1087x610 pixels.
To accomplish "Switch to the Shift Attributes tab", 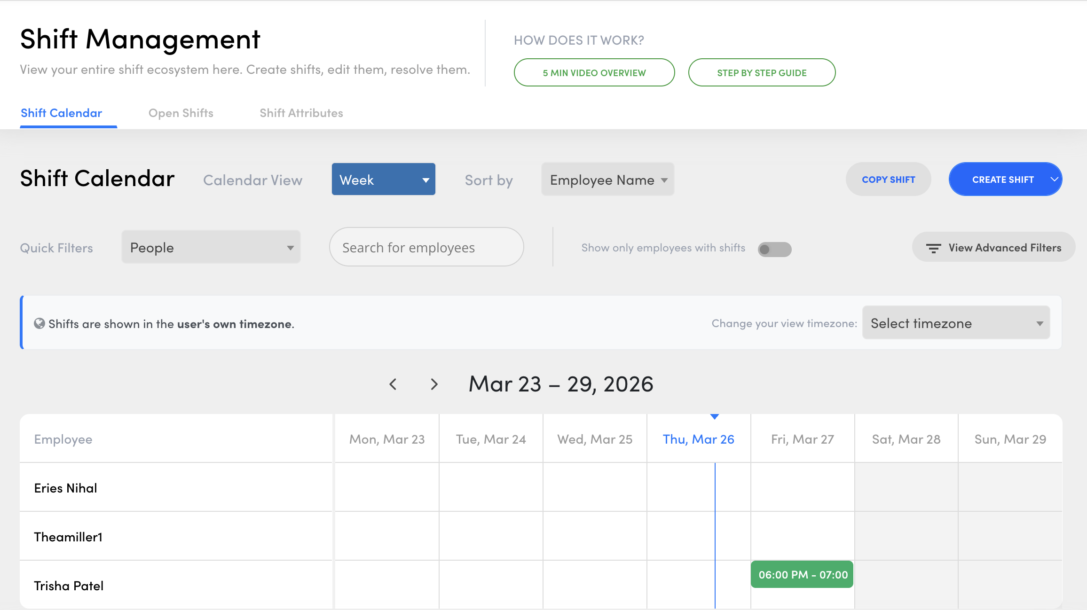I will coord(301,113).
